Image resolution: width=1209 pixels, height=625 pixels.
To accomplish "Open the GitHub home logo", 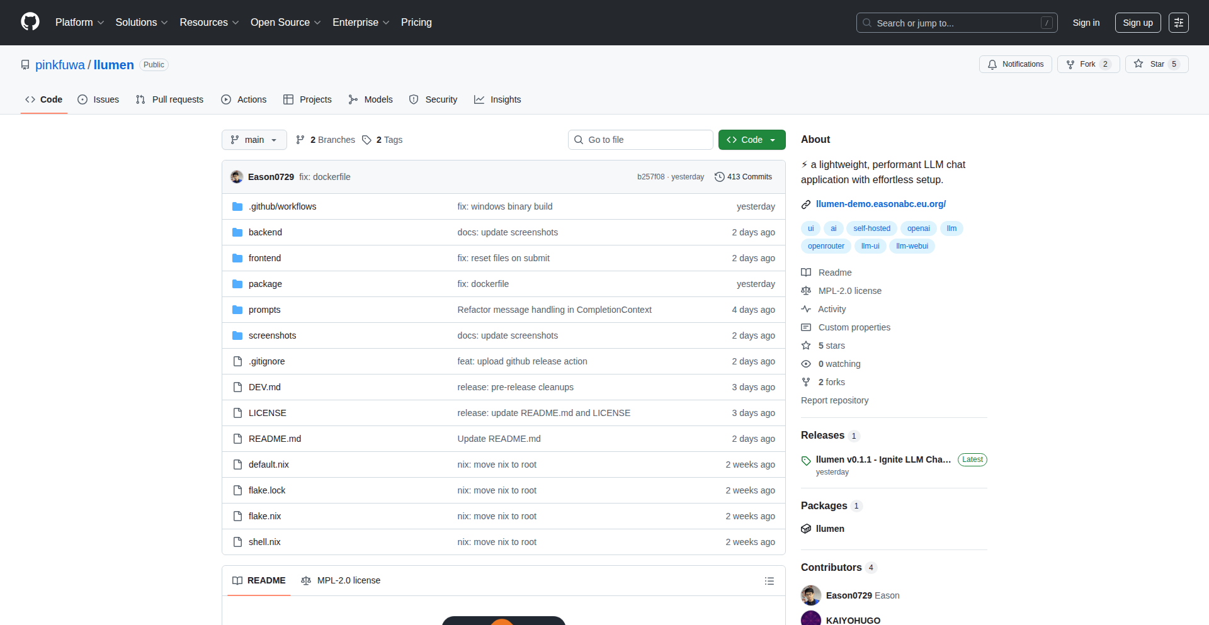I will (30, 22).
